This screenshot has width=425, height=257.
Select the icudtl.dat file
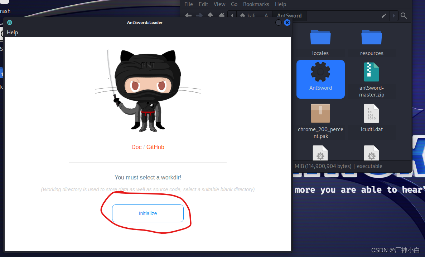tap(372, 118)
